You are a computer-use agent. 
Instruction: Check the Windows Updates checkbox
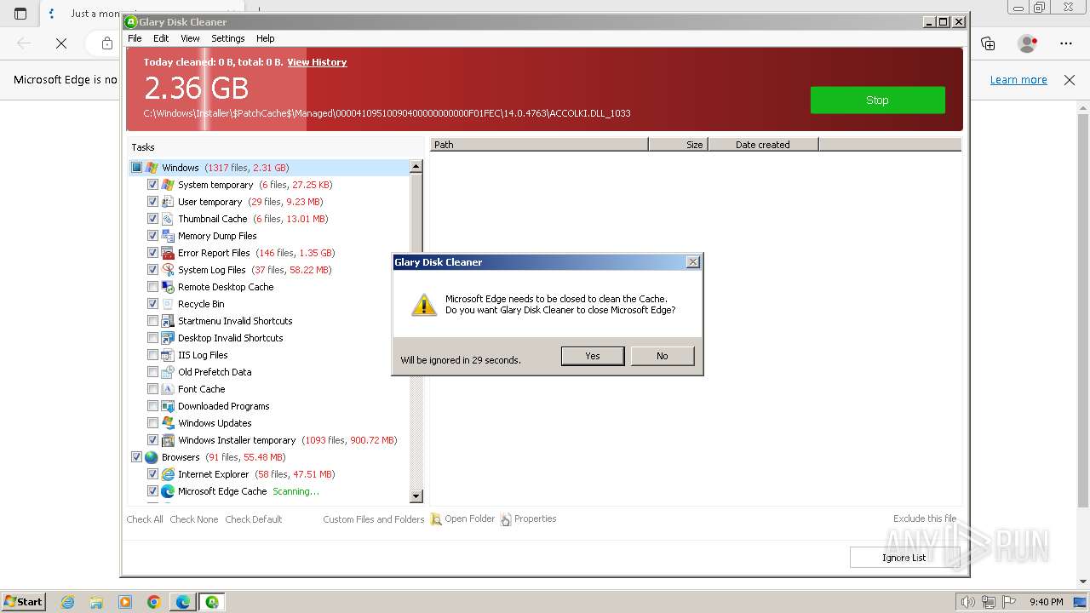(152, 423)
